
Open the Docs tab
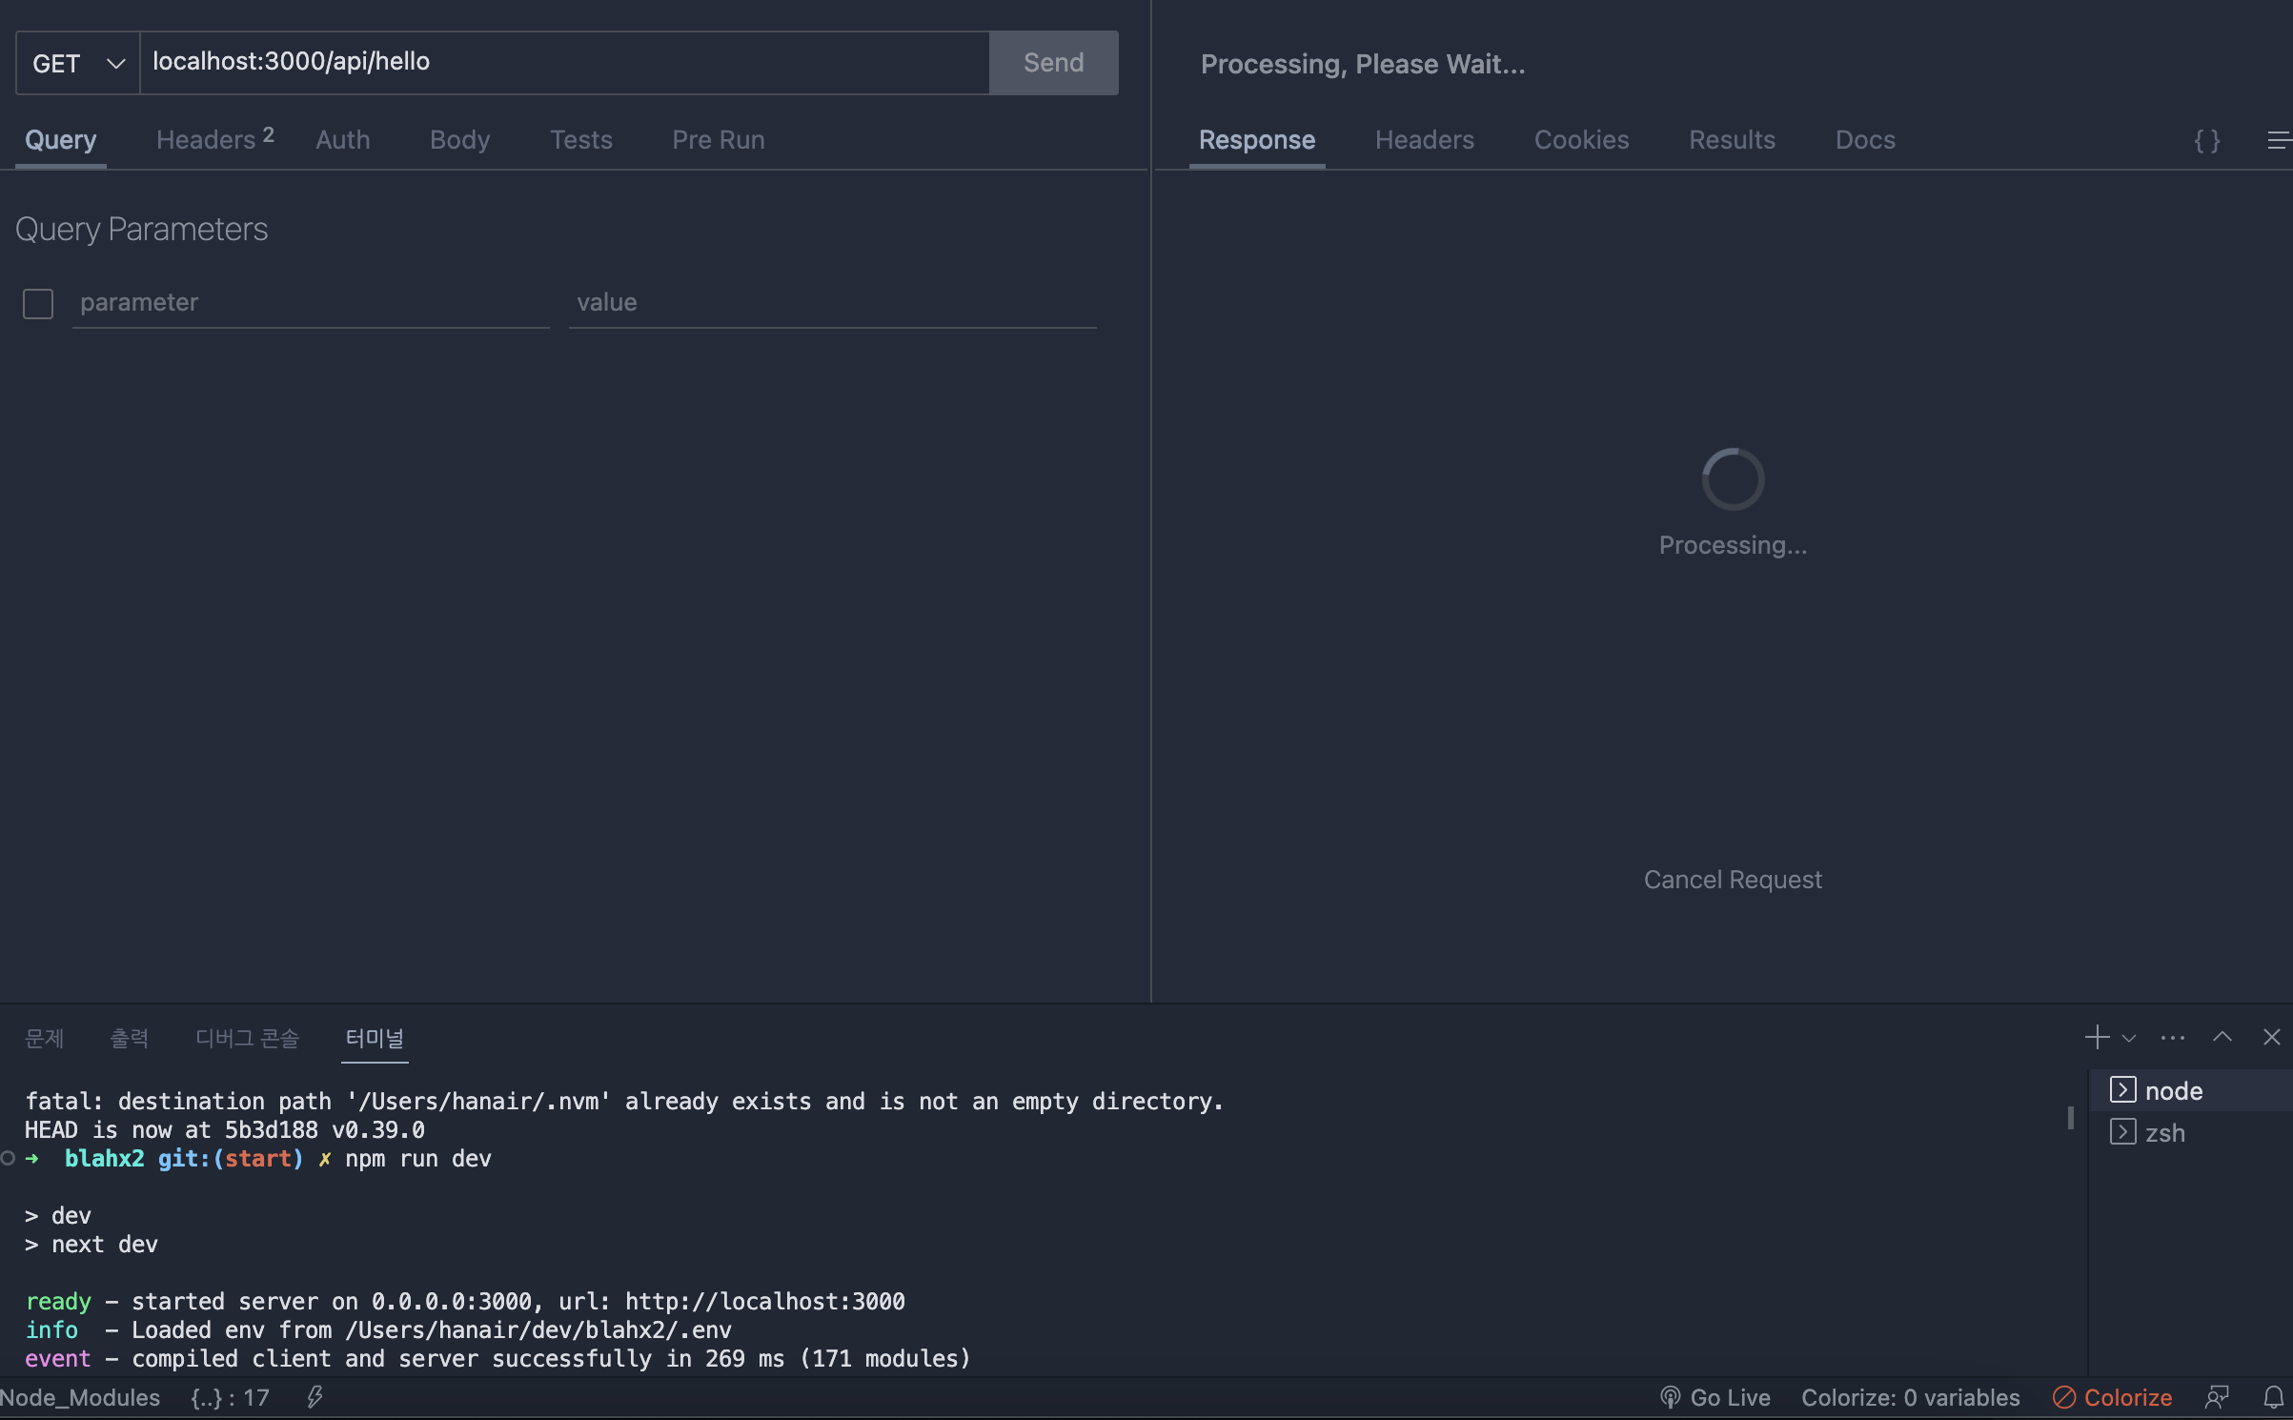click(x=1866, y=140)
